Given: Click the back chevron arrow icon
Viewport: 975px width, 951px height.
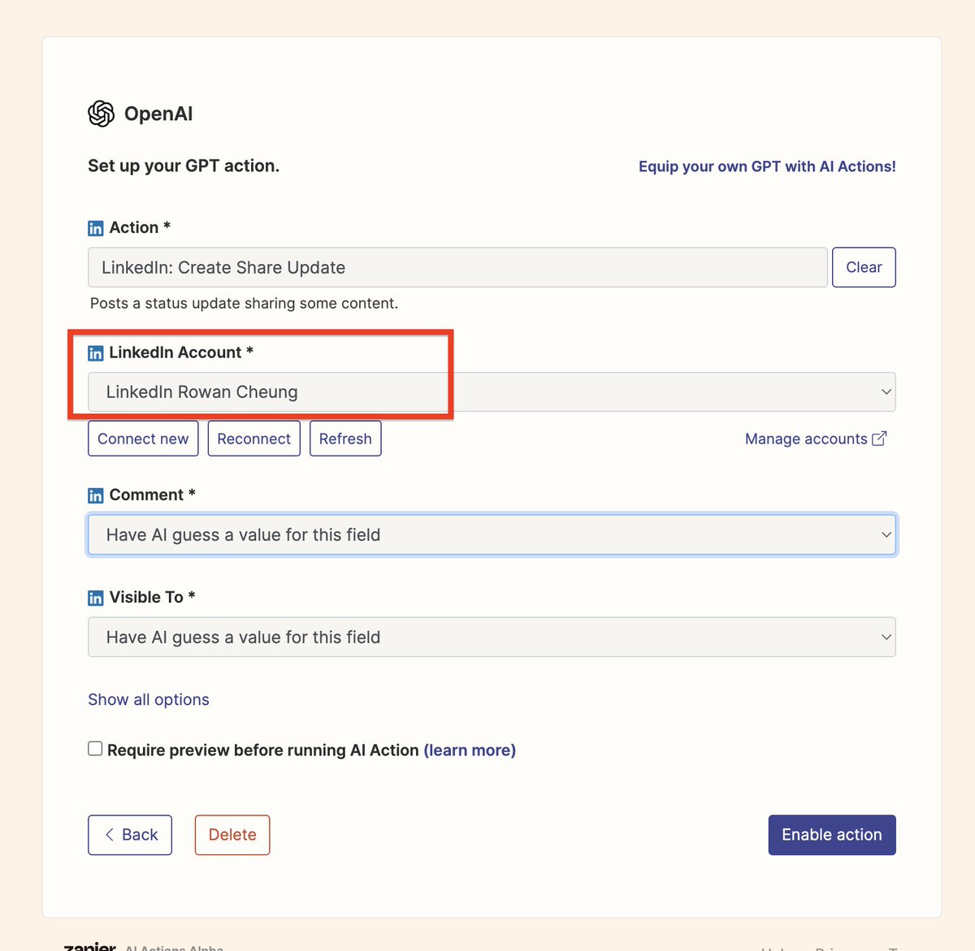Looking at the screenshot, I should coord(110,835).
